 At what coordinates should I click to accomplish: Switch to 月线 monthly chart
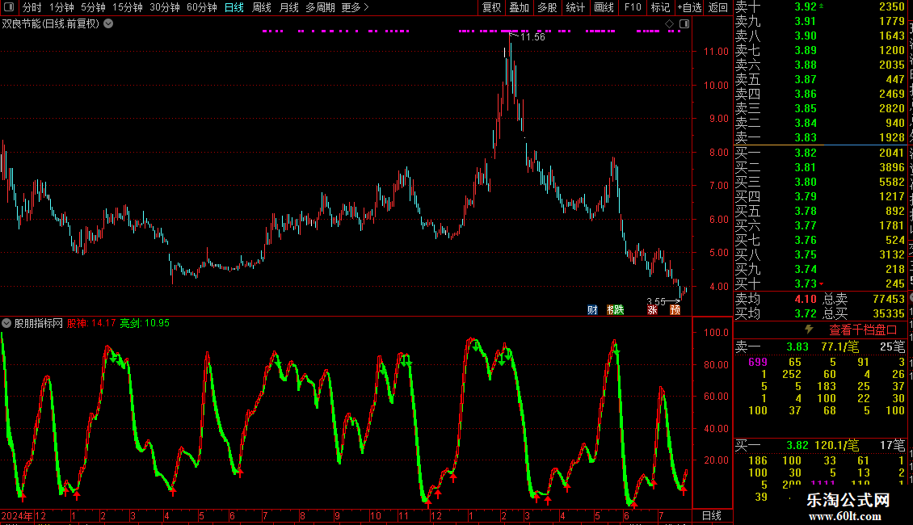click(x=288, y=7)
